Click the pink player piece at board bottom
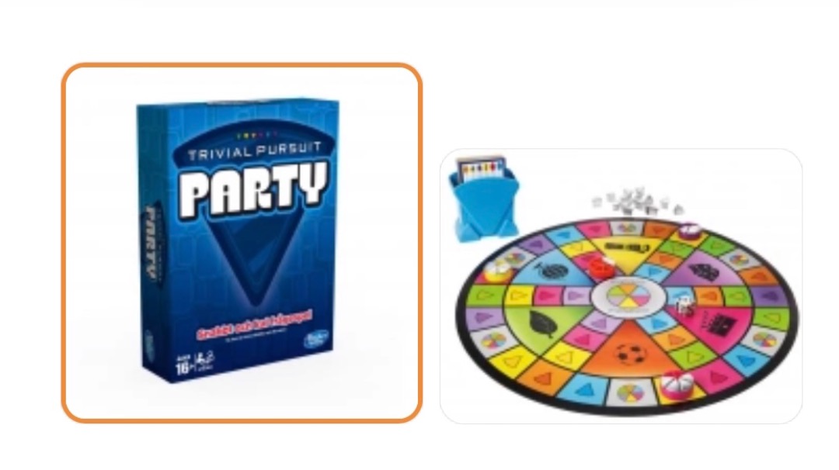The image size is (839, 470). click(x=676, y=385)
